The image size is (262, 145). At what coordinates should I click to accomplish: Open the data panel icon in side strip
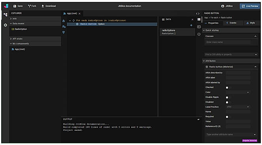[x=199, y=19]
